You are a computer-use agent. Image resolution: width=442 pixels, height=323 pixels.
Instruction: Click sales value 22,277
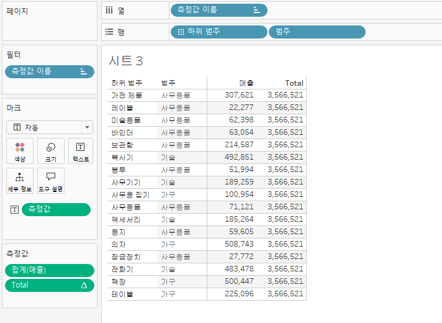(241, 107)
